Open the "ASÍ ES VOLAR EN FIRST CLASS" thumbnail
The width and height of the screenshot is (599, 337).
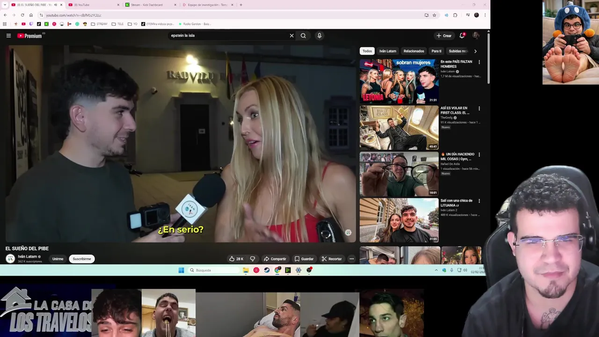click(399, 127)
